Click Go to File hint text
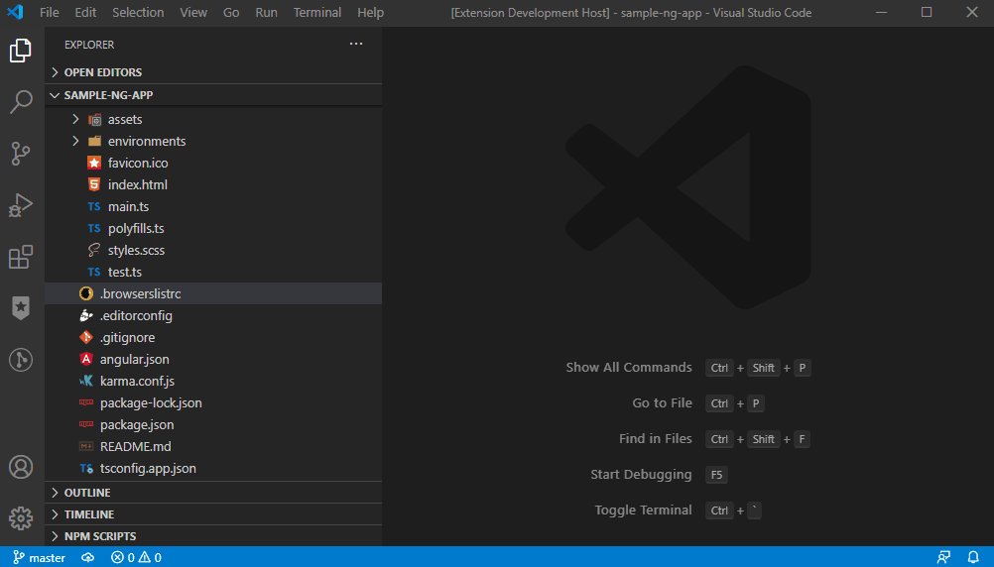Screen dimensions: 994x567 pos(662,402)
